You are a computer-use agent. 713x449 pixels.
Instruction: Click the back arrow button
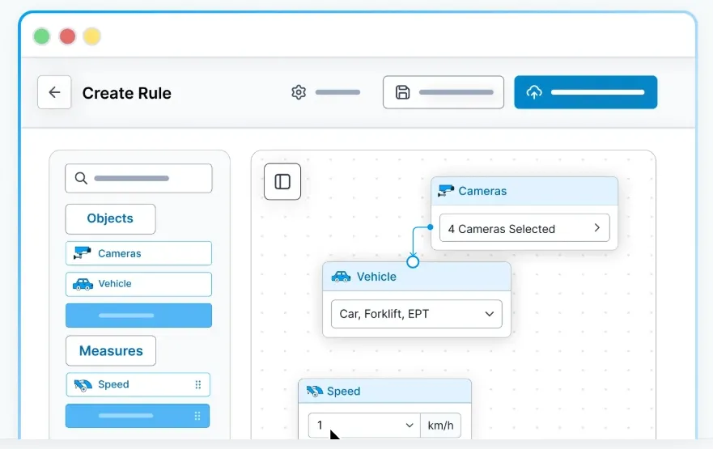[x=54, y=92]
